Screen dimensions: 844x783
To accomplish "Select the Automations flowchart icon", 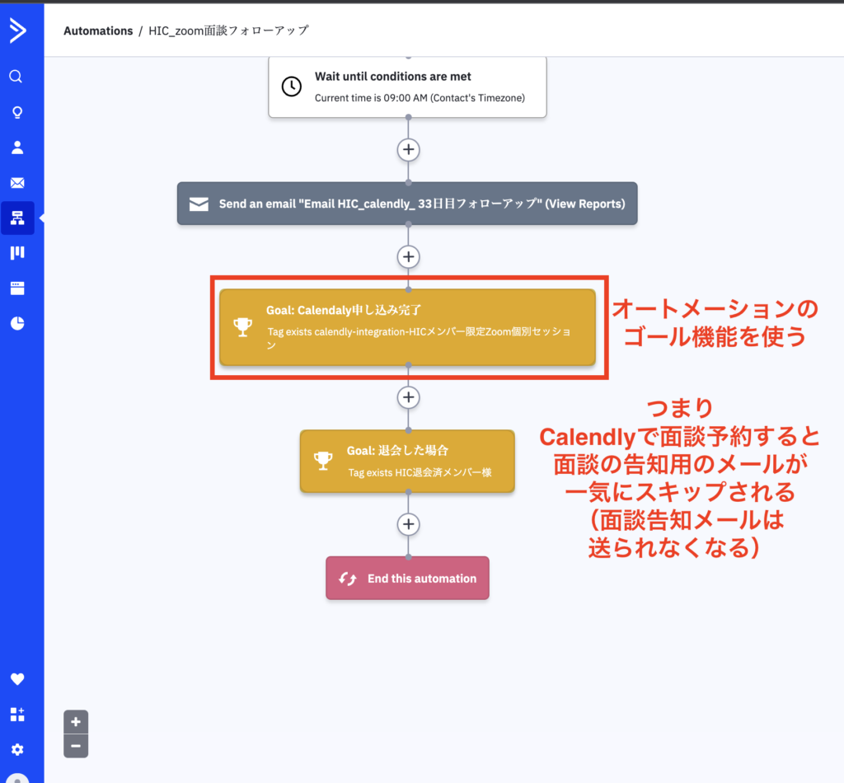I will (17, 218).
